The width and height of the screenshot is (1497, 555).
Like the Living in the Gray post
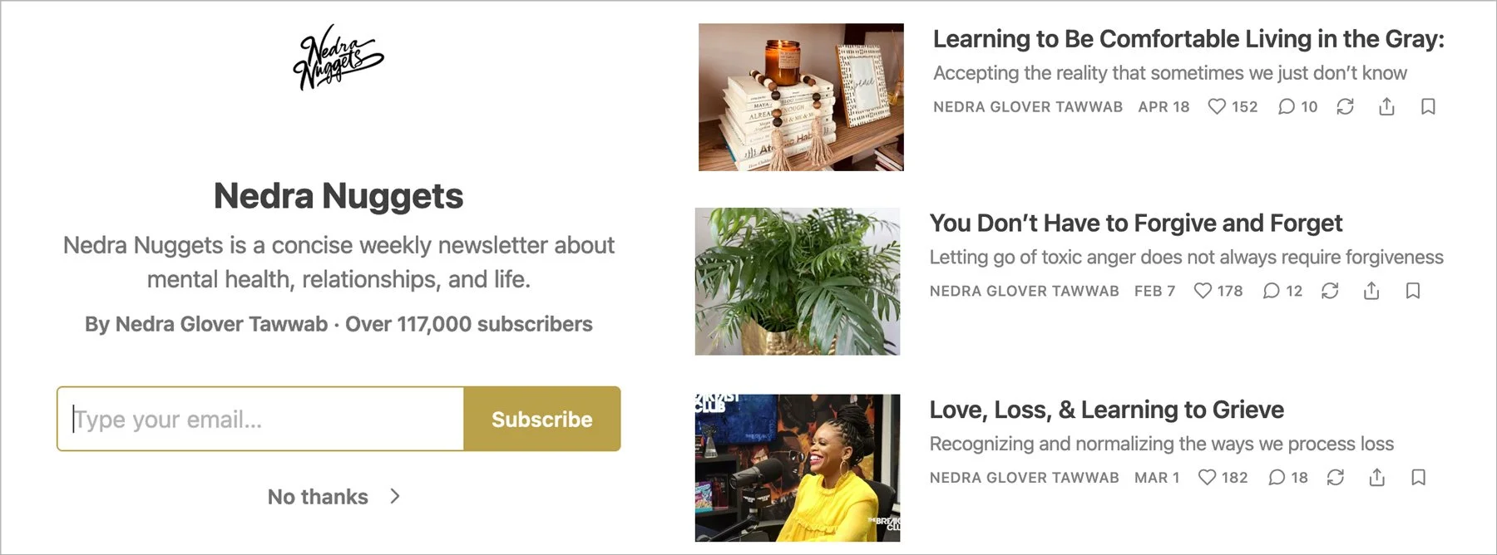click(1232, 106)
